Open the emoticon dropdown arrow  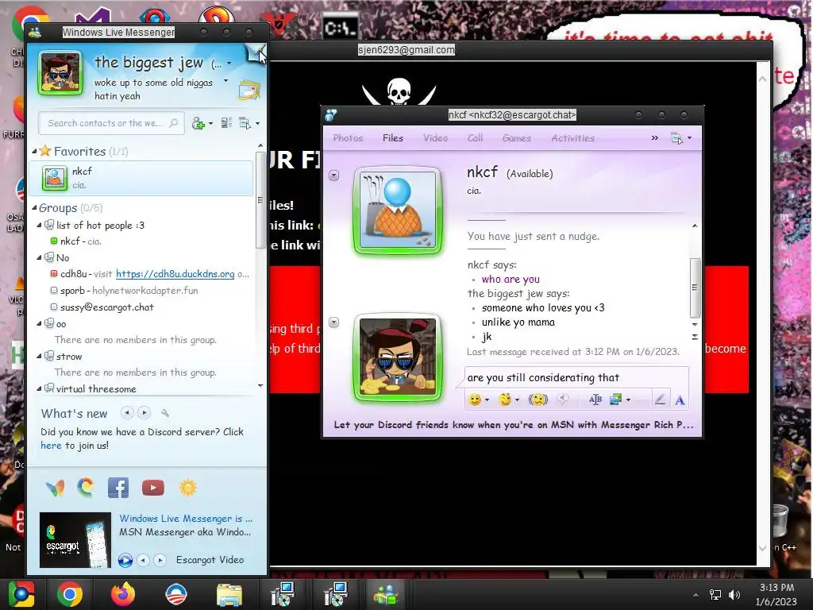tap(487, 400)
